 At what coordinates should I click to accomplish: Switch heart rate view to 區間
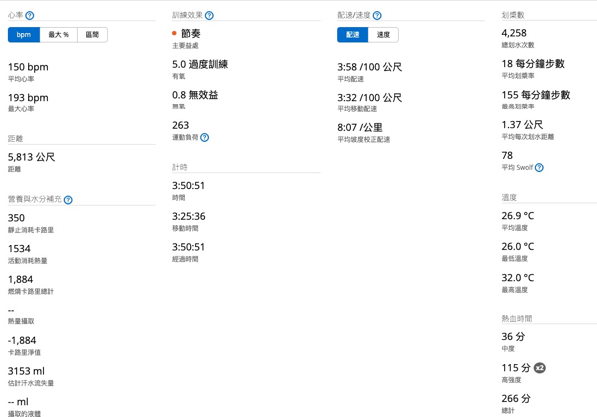tap(92, 35)
